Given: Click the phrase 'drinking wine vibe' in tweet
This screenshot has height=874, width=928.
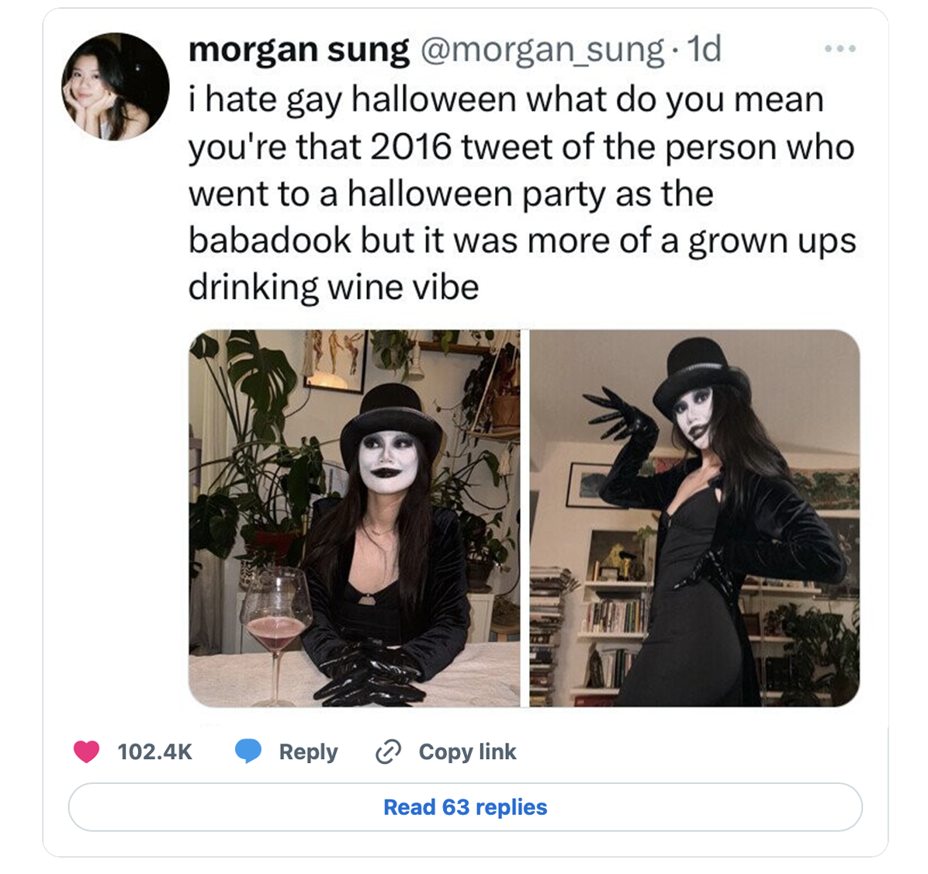Looking at the screenshot, I should coord(334,287).
